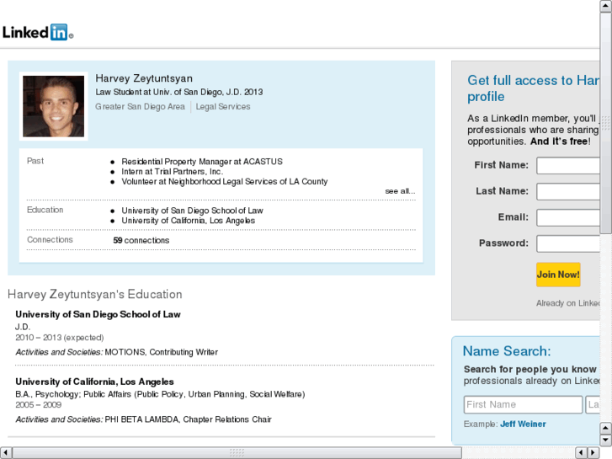
Task: Click the vertical scrollbar up arrow at top
Action: [x=605, y=6]
